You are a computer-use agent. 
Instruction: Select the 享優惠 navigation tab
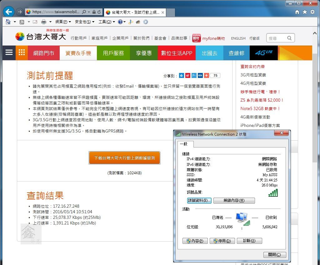(x=144, y=53)
